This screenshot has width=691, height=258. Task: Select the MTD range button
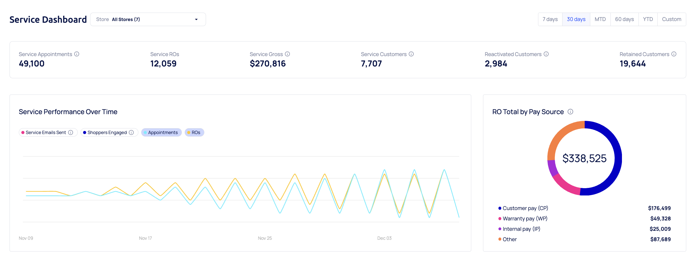(600, 19)
